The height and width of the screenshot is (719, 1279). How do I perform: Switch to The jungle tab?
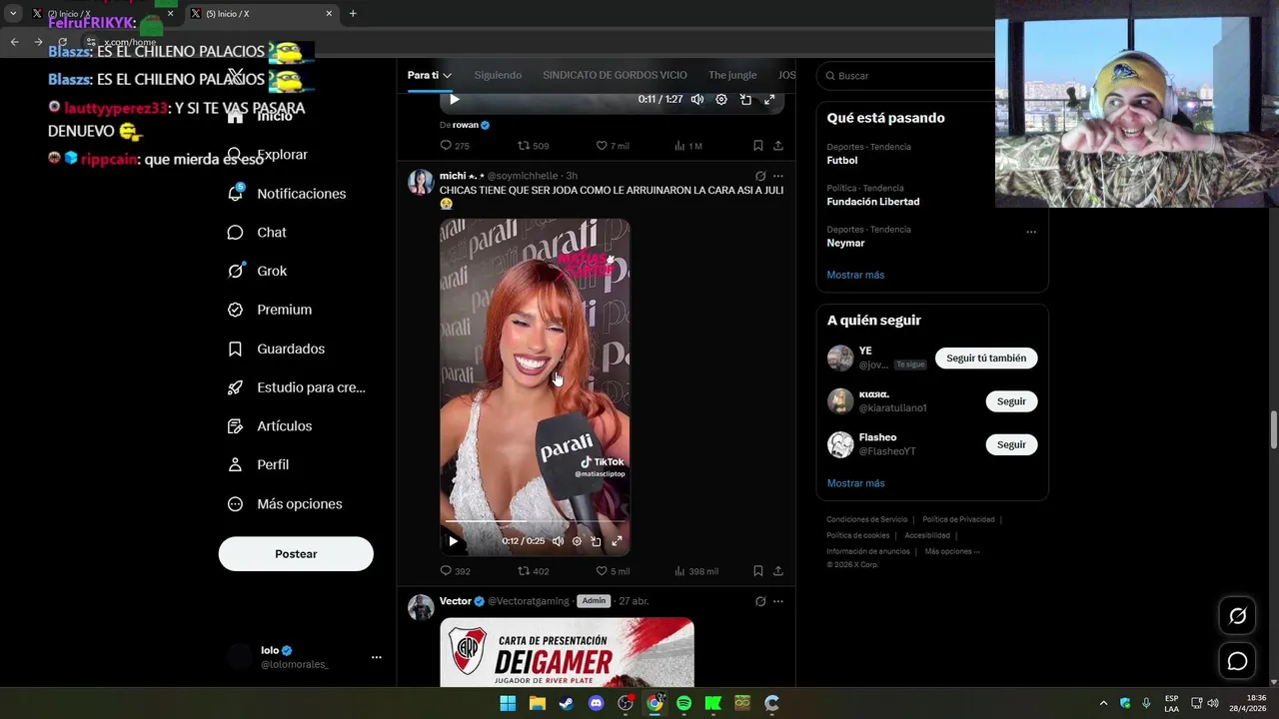(x=732, y=75)
